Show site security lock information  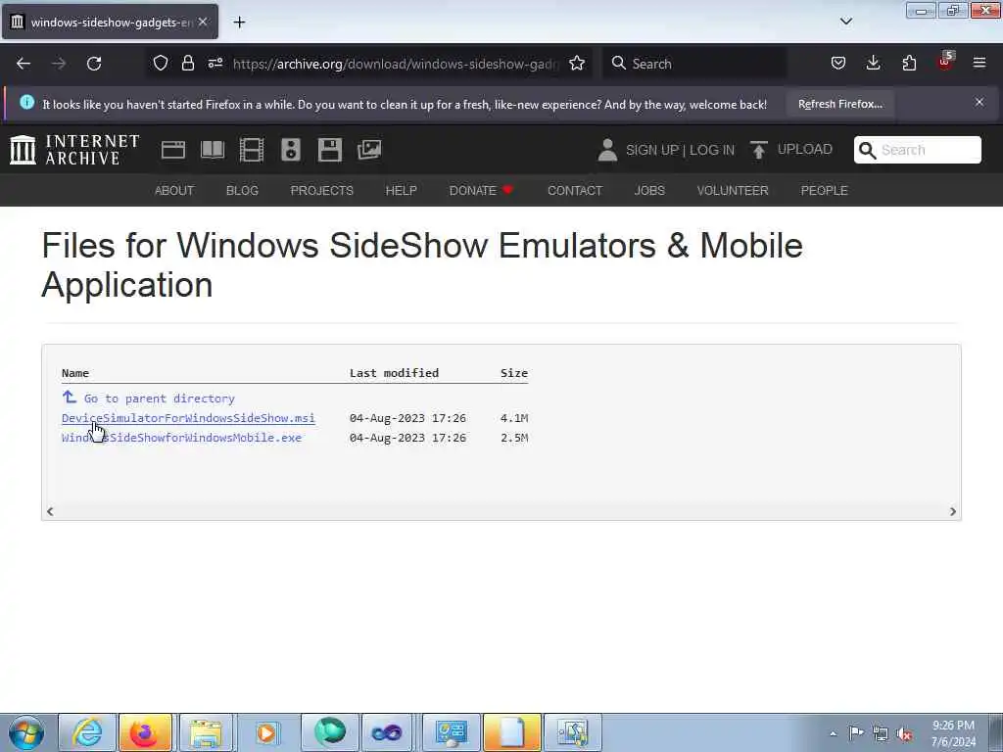coord(187,63)
